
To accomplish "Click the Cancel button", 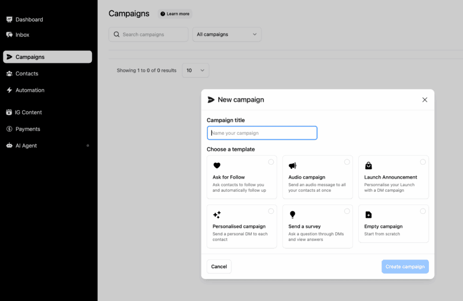I will click(x=219, y=266).
